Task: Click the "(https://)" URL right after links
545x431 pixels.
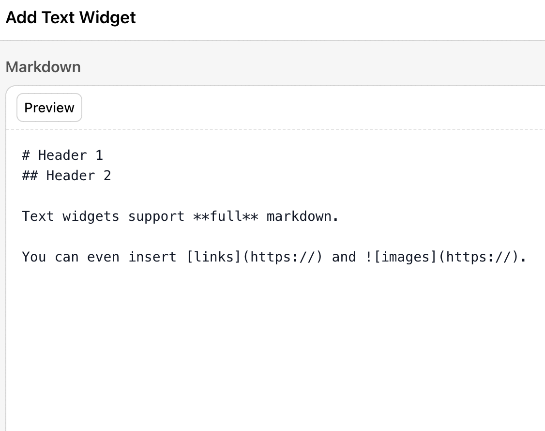Action: 282,257
